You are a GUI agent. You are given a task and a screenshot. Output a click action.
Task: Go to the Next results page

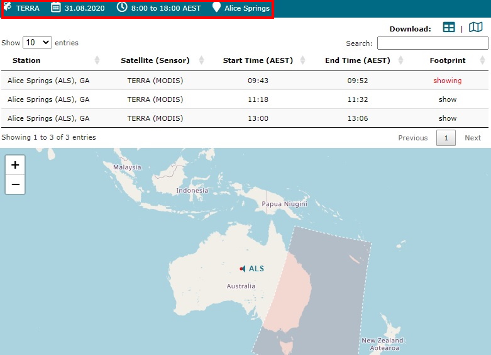point(472,138)
